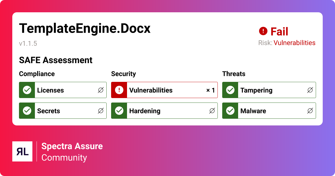335x176 pixels.
Task: Click the ×1 vulnerabilities count
Action: pos(210,90)
